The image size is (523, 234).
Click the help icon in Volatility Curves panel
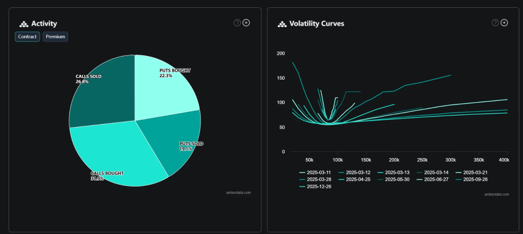click(495, 22)
